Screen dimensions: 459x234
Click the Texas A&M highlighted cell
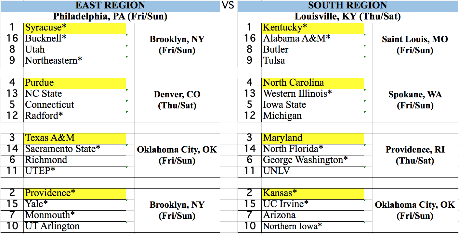[75, 139]
